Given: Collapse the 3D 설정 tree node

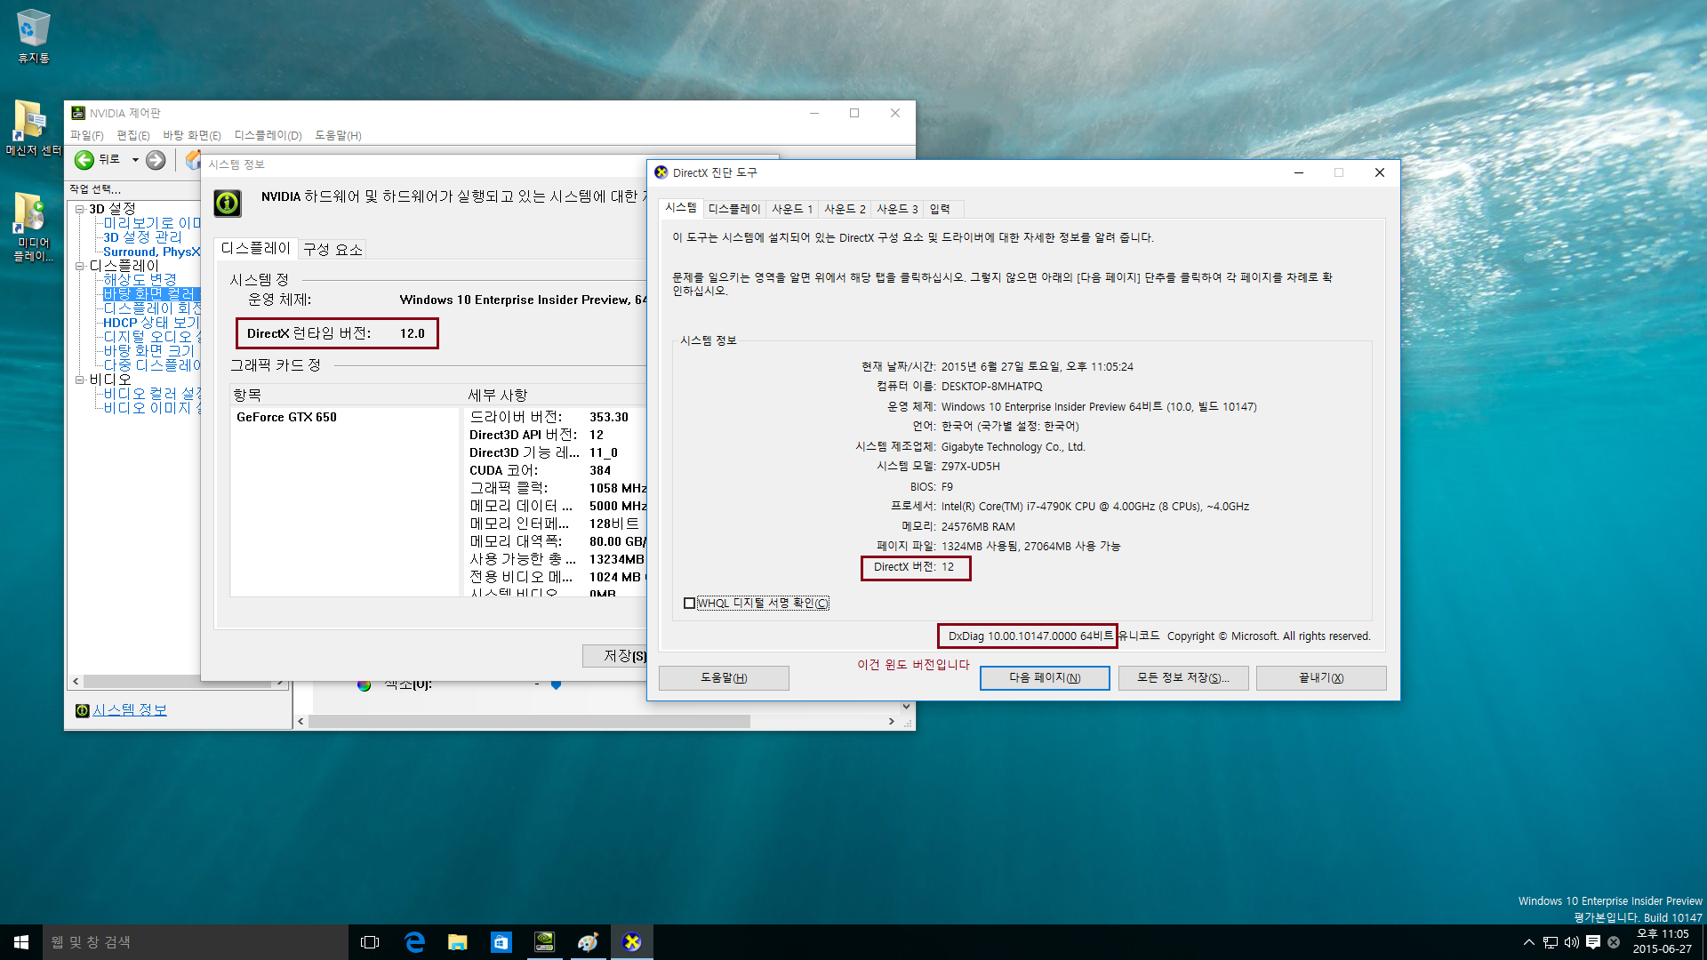Looking at the screenshot, I should [79, 209].
